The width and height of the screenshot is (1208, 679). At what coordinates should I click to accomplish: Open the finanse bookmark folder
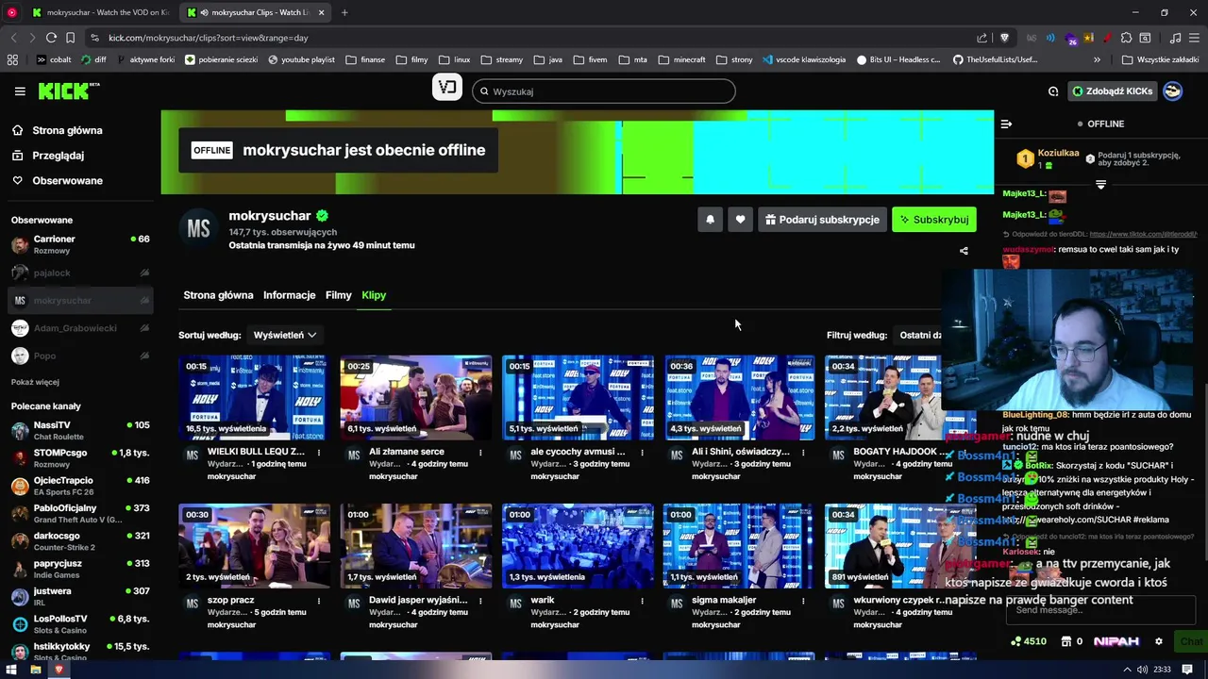coord(364,59)
